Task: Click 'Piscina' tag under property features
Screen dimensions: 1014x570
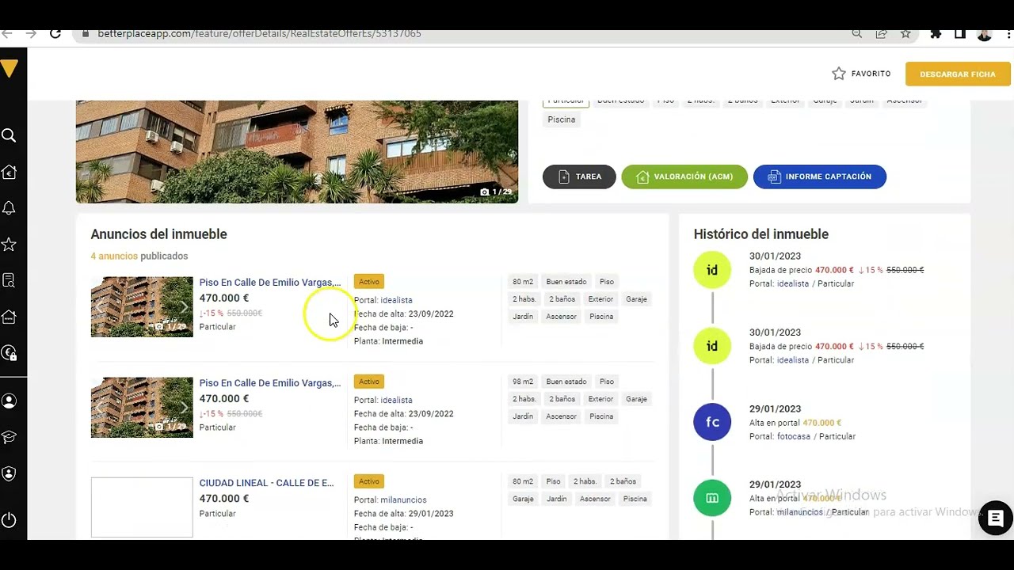Action: [x=562, y=120]
